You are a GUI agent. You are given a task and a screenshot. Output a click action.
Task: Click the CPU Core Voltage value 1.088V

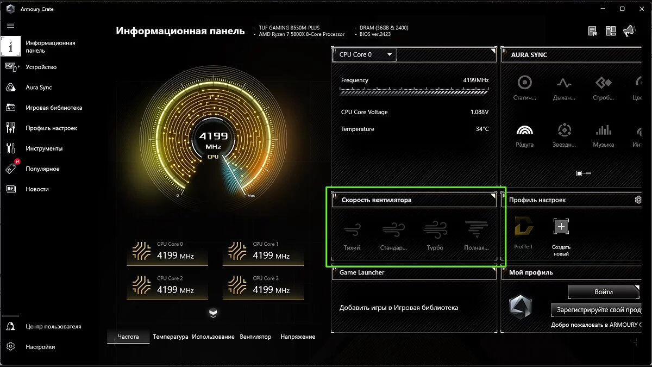pos(479,112)
